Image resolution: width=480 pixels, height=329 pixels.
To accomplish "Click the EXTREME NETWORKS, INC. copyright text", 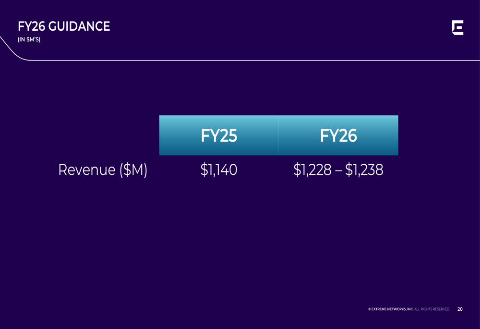I will coord(392,309).
